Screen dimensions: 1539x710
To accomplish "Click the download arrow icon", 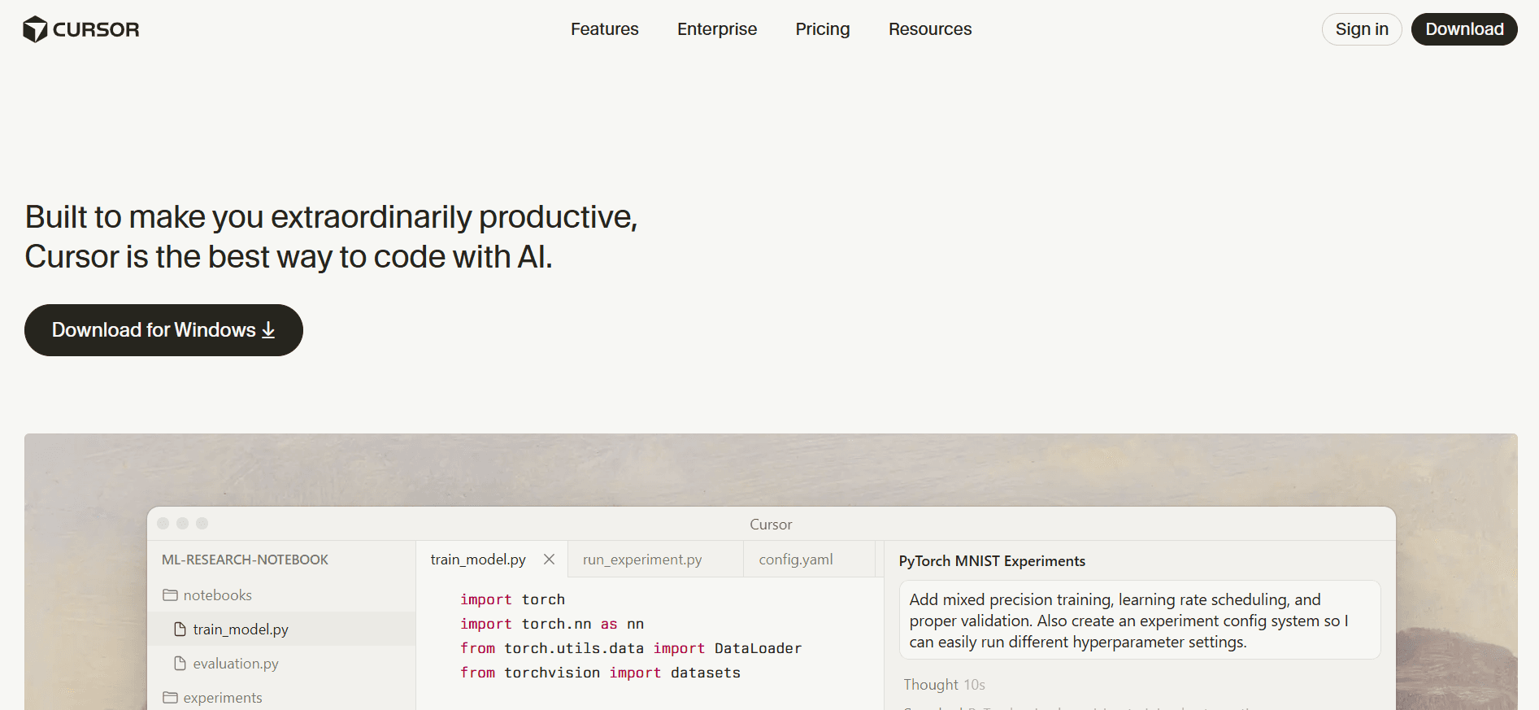I will coord(268,330).
